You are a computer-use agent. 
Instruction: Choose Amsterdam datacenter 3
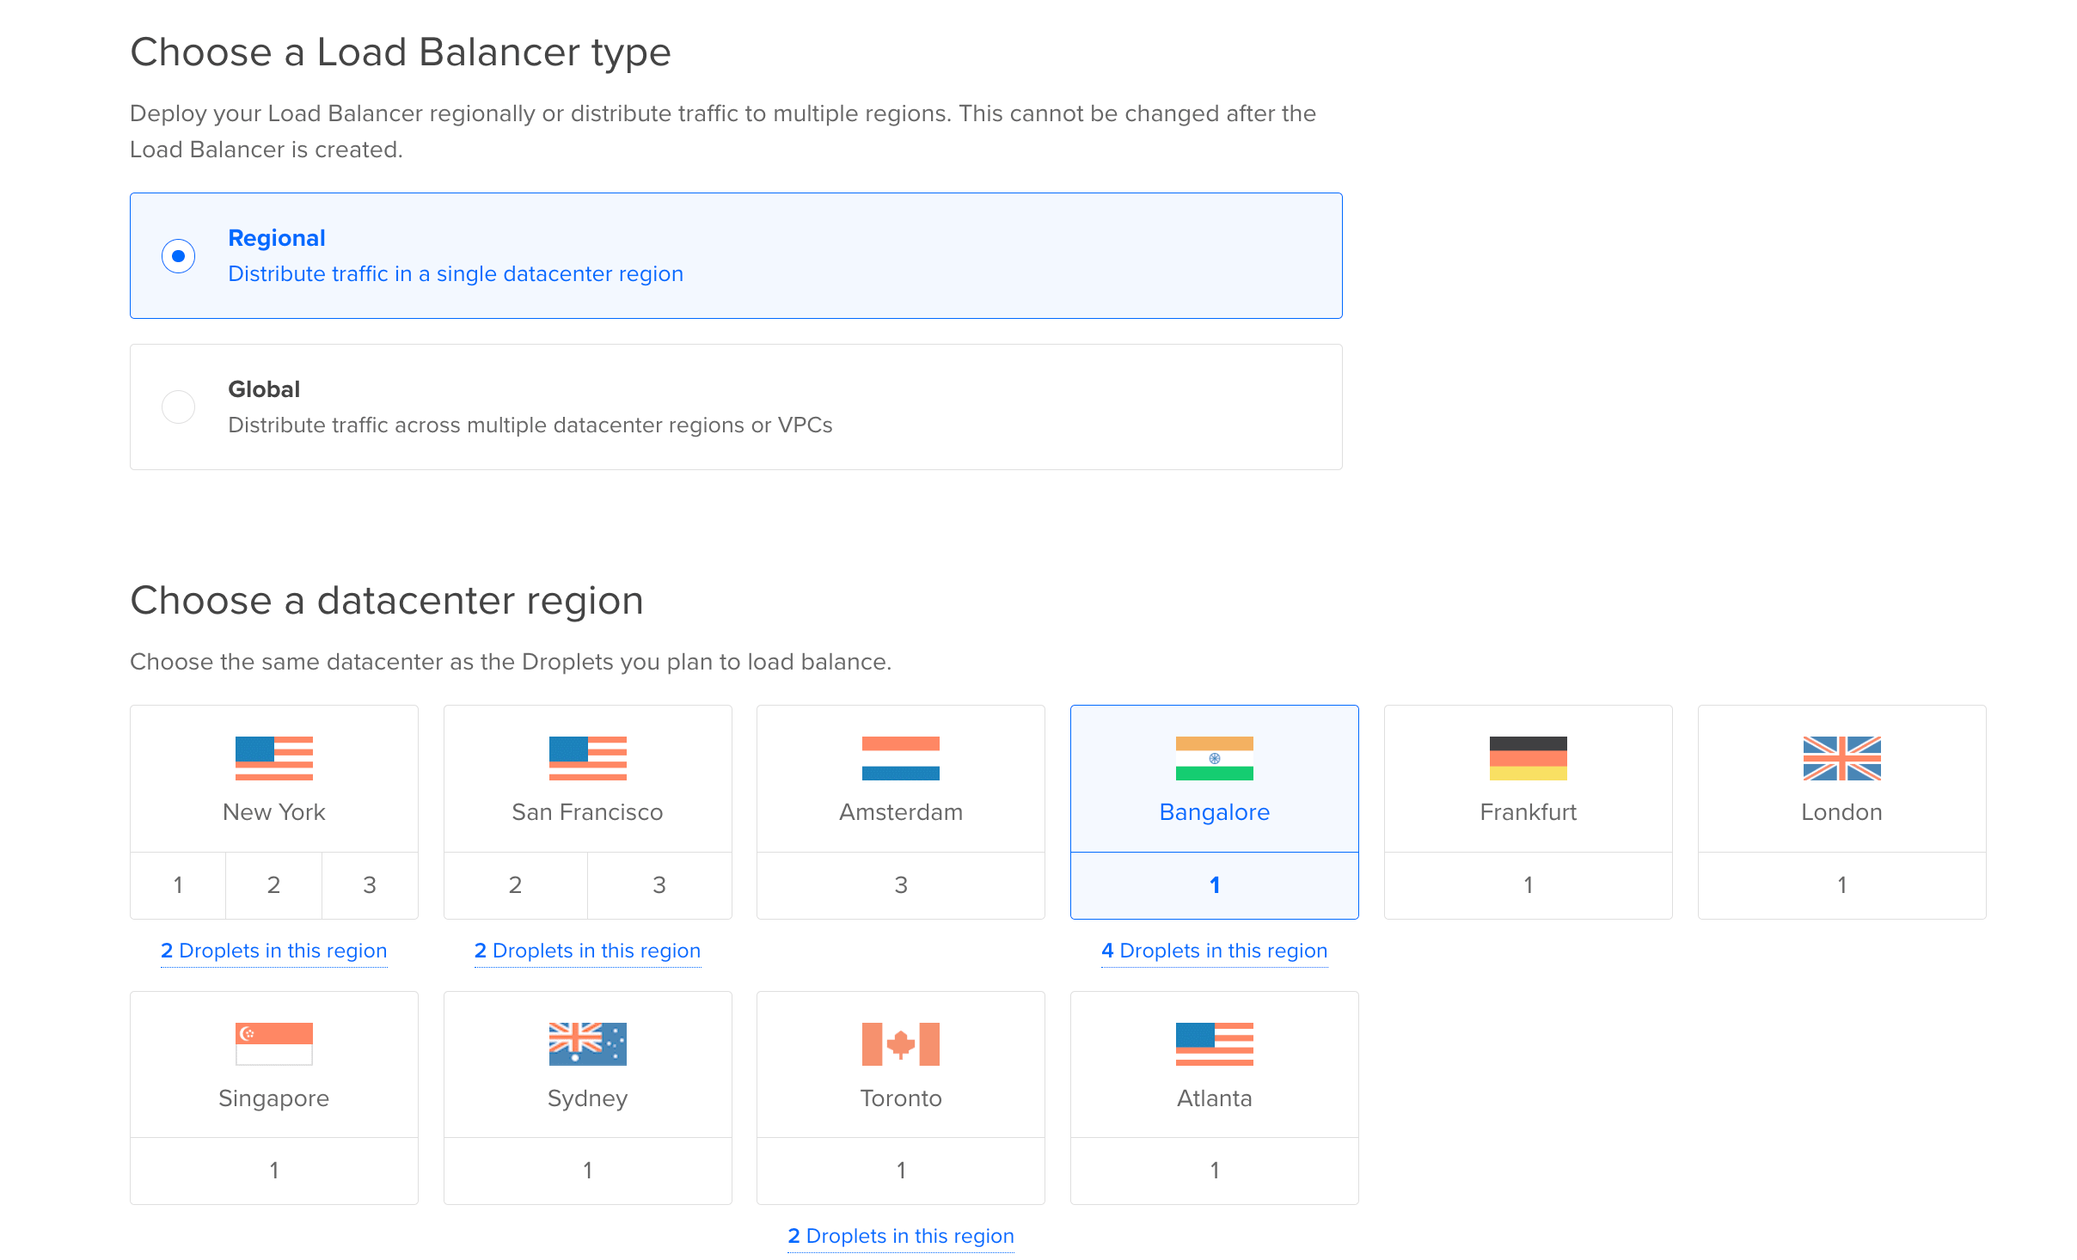[900, 885]
